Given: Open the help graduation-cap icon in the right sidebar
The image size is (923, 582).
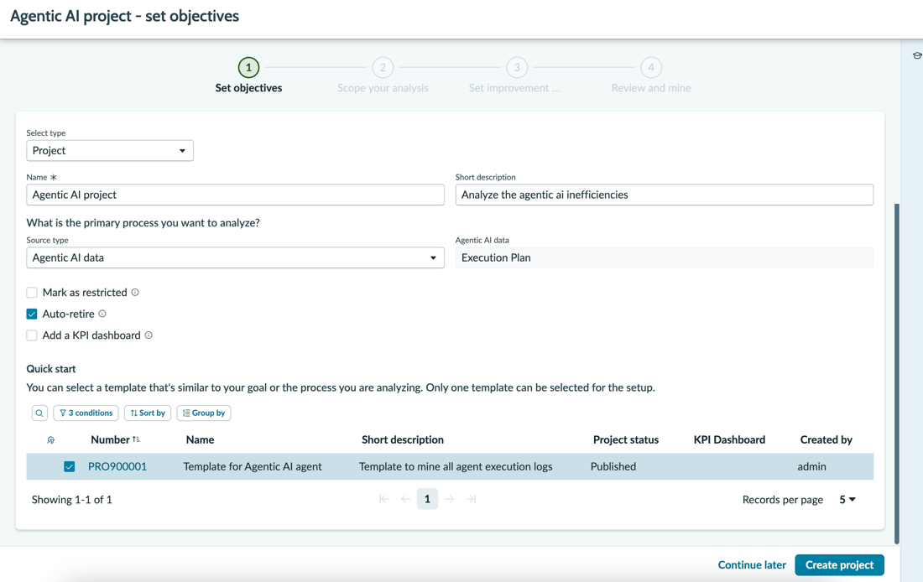Looking at the screenshot, I should click(916, 55).
